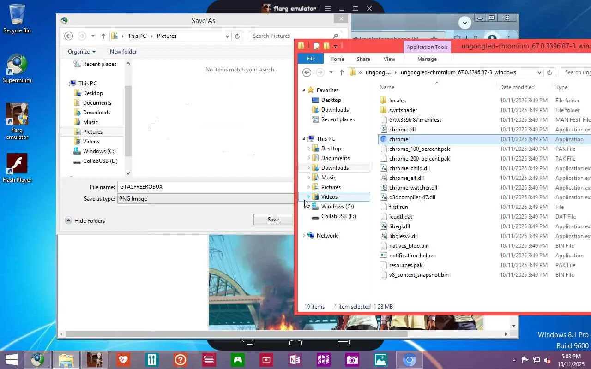Click the Save button
This screenshot has width=591, height=369.
click(x=273, y=220)
